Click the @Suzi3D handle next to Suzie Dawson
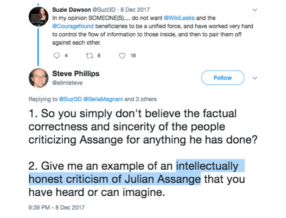 pyautogui.click(x=104, y=10)
